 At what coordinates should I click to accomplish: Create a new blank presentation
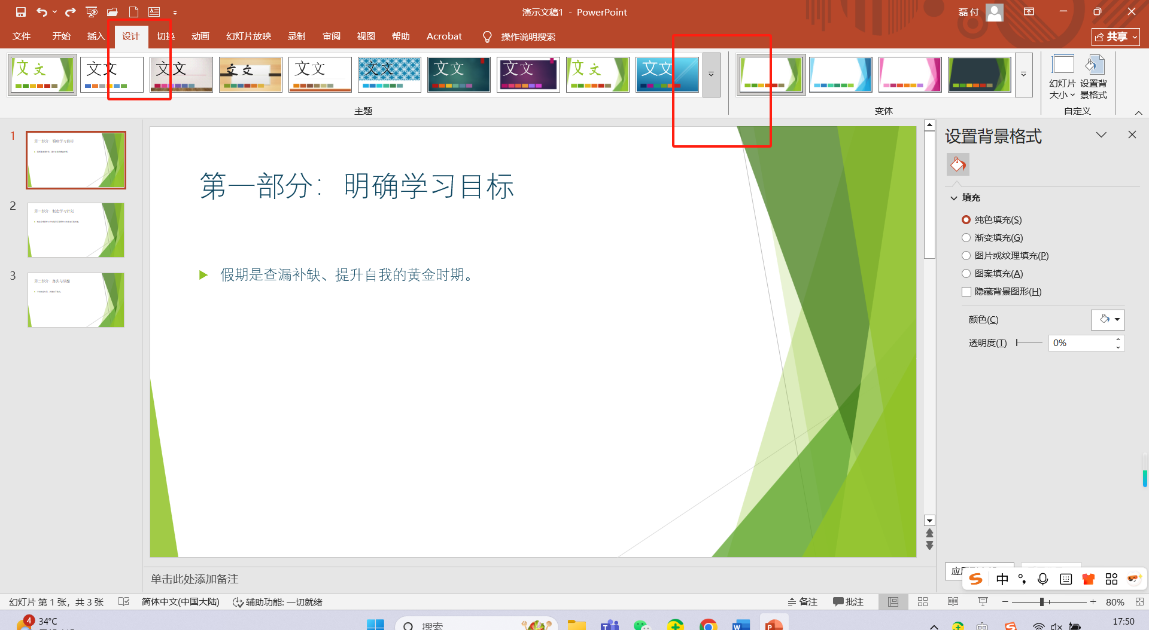(x=133, y=12)
